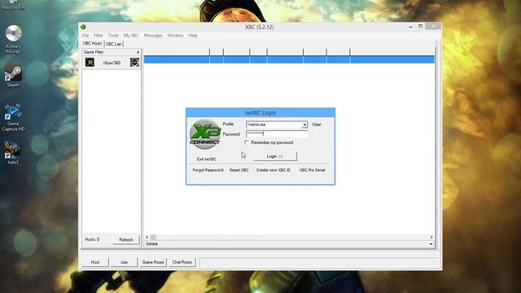Expand the Profile dropdown list
Screen dimensions: 521x293
[304, 125]
